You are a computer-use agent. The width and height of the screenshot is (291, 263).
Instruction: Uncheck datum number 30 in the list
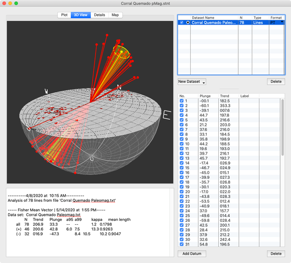click(182, 239)
